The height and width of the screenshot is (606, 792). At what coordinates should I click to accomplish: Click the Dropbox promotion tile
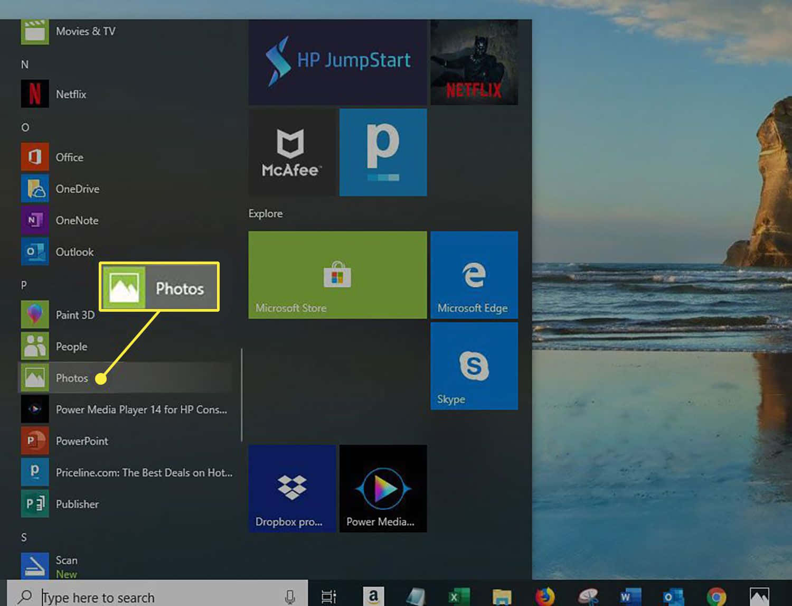[292, 488]
